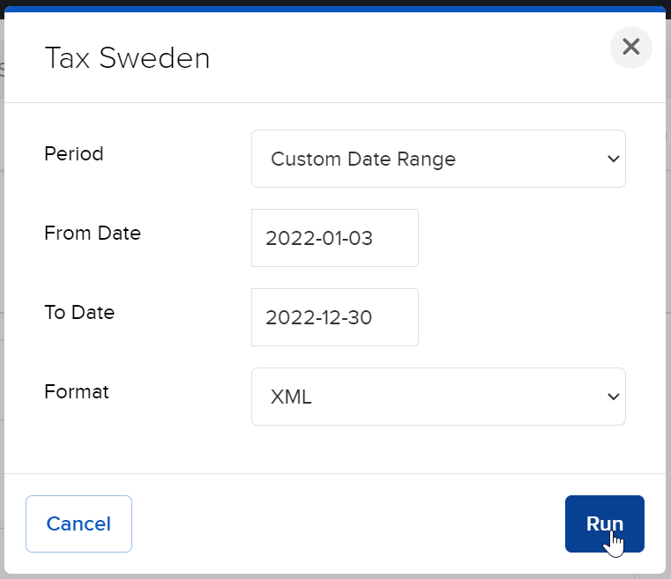671x579 pixels.
Task: Click the 2022-12-30 date value
Action: (x=319, y=317)
